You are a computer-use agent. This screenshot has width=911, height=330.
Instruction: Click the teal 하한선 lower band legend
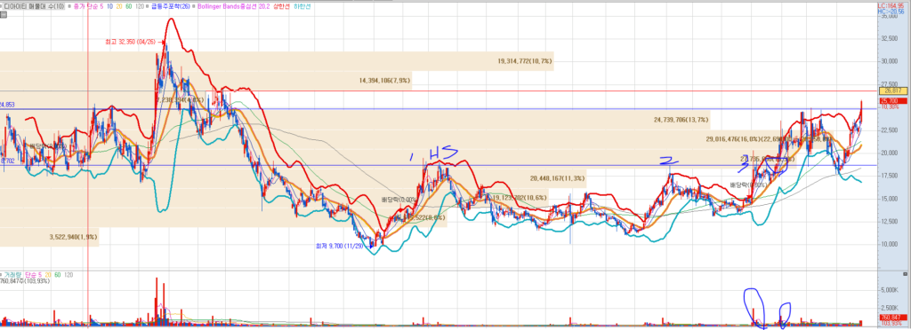pos(302,6)
